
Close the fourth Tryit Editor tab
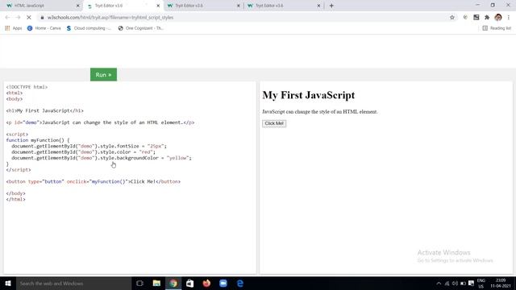(x=318, y=6)
